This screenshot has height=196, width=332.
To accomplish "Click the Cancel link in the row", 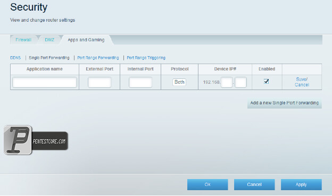I will (302, 85).
